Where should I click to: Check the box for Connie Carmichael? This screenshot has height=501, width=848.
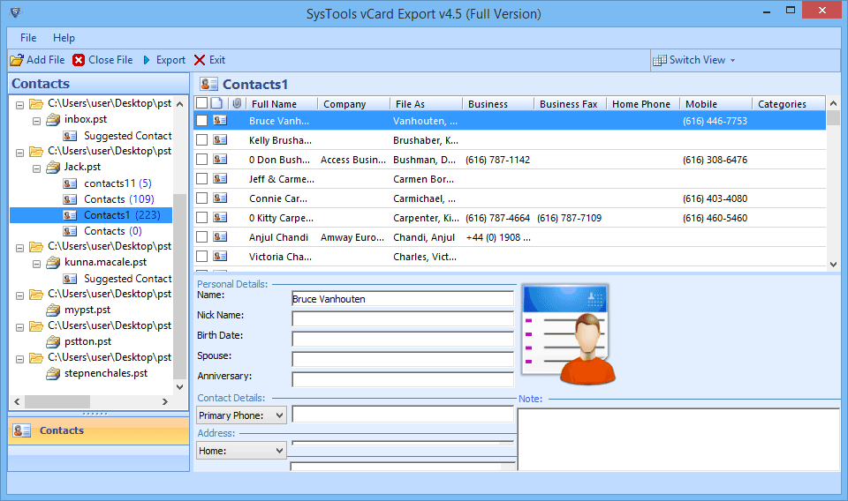point(201,198)
